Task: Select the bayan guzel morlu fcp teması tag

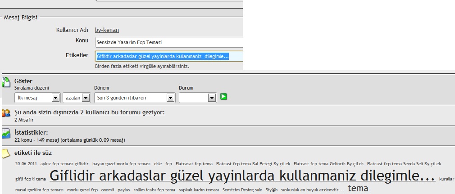Action: (121, 164)
